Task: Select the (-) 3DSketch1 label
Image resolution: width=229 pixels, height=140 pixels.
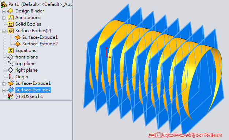Action: [29, 97]
